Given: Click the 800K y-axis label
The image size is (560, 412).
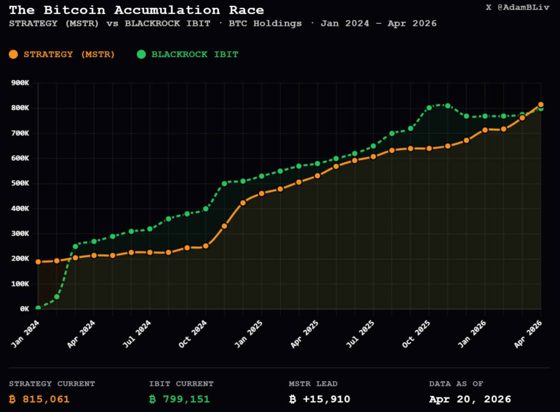Looking at the screenshot, I should (20, 108).
